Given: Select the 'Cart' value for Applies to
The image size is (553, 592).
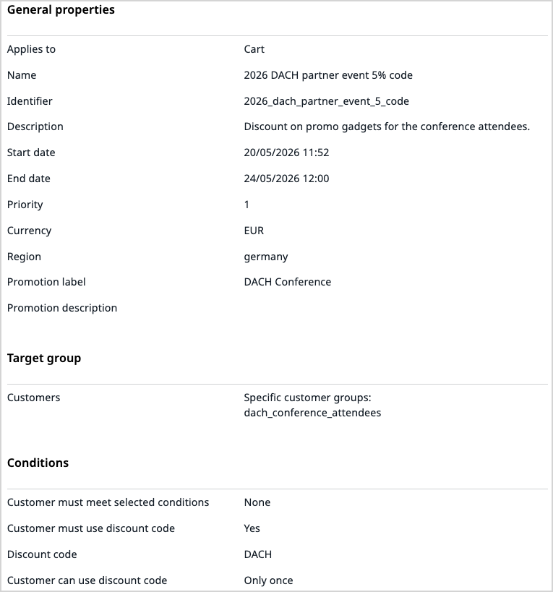Looking at the screenshot, I should tap(254, 49).
